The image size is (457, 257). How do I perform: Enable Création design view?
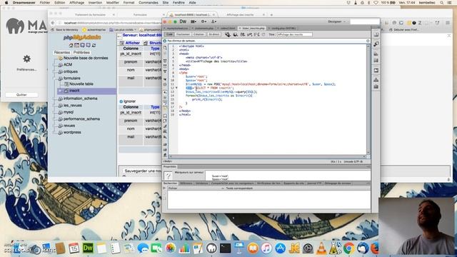pyautogui.click(x=199, y=34)
